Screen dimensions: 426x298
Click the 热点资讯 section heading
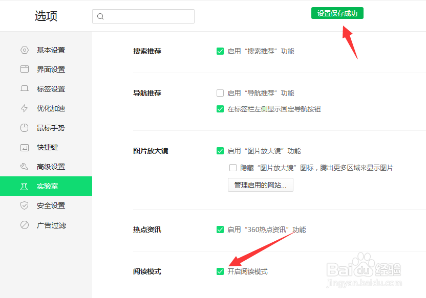tap(147, 230)
